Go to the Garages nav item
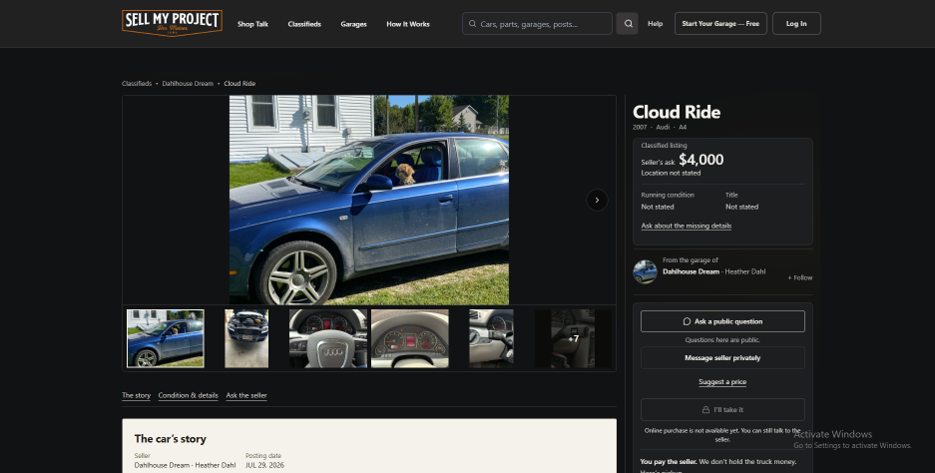This screenshot has width=935, height=473. 353,24
